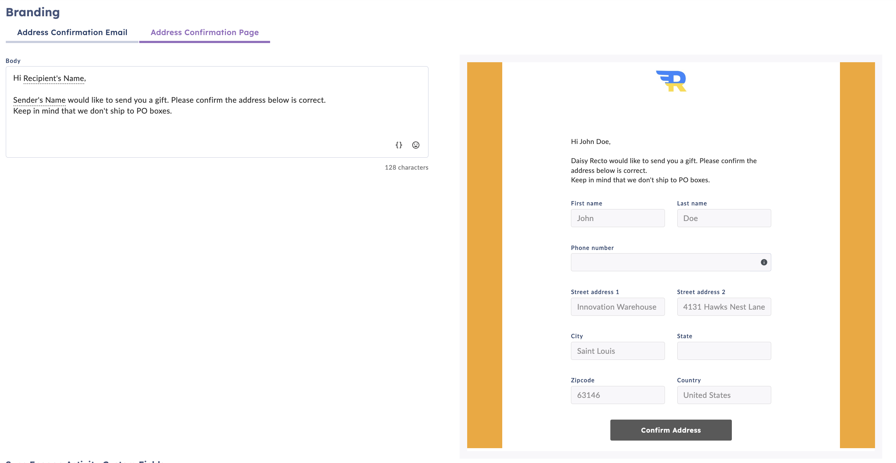Click the Recipient's Name merge tag
The width and height of the screenshot is (896, 463).
coord(54,78)
